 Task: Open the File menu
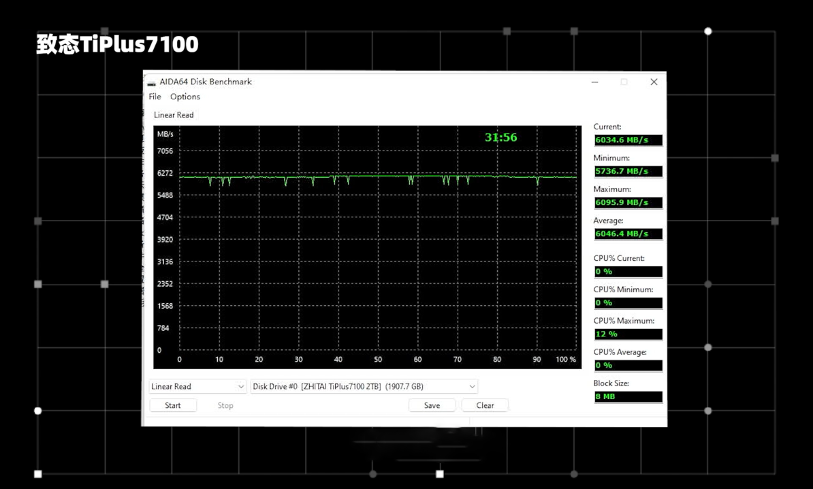155,96
